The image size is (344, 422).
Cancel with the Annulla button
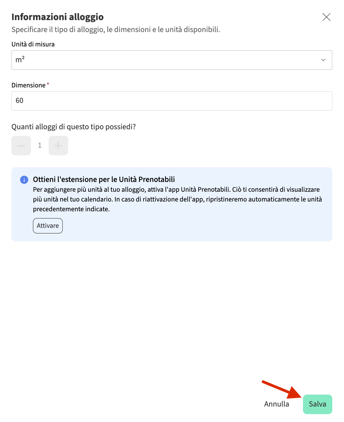click(276, 404)
